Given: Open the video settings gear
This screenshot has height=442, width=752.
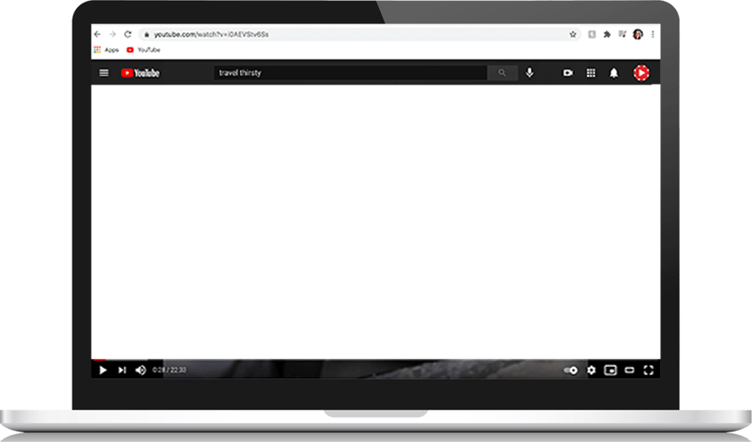Looking at the screenshot, I should pyautogui.click(x=591, y=371).
